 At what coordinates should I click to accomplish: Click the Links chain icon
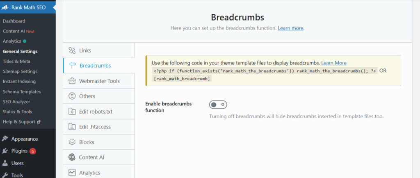tap(72, 50)
